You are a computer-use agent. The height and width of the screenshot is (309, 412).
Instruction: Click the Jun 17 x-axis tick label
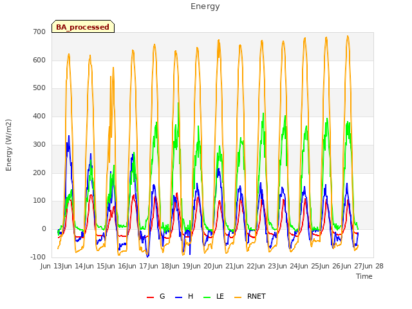click(137, 266)
